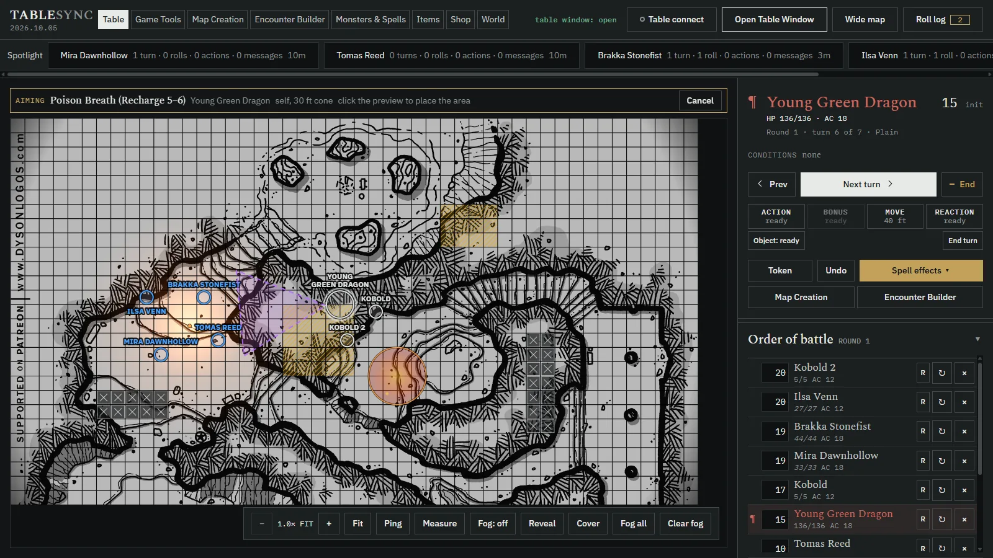Click refresh icon for Young Green Dragon
Viewport: 993px width, 558px height.
(x=941, y=519)
